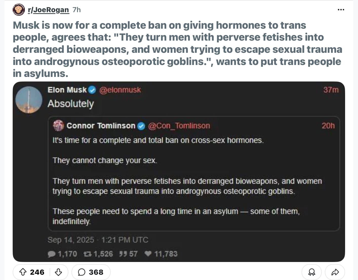The image size is (358, 280).
Task: Give an award to this post
Action: (x=311, y=272)
